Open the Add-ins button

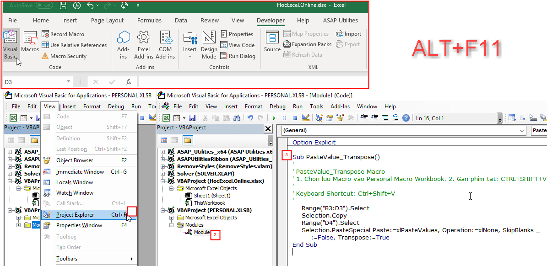click(x=123, y=45)
